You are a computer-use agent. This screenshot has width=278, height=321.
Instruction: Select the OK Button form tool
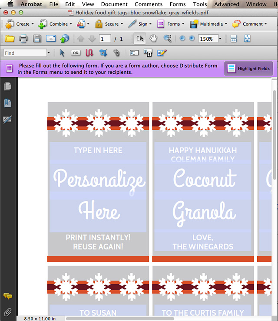tap(76, 53)
